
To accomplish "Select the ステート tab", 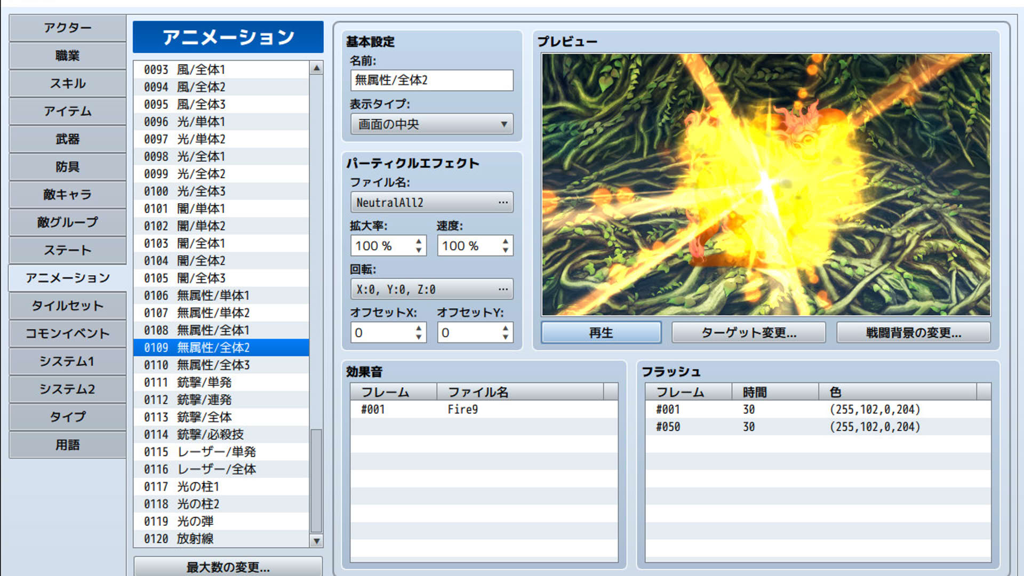I will tap(68, 250).
